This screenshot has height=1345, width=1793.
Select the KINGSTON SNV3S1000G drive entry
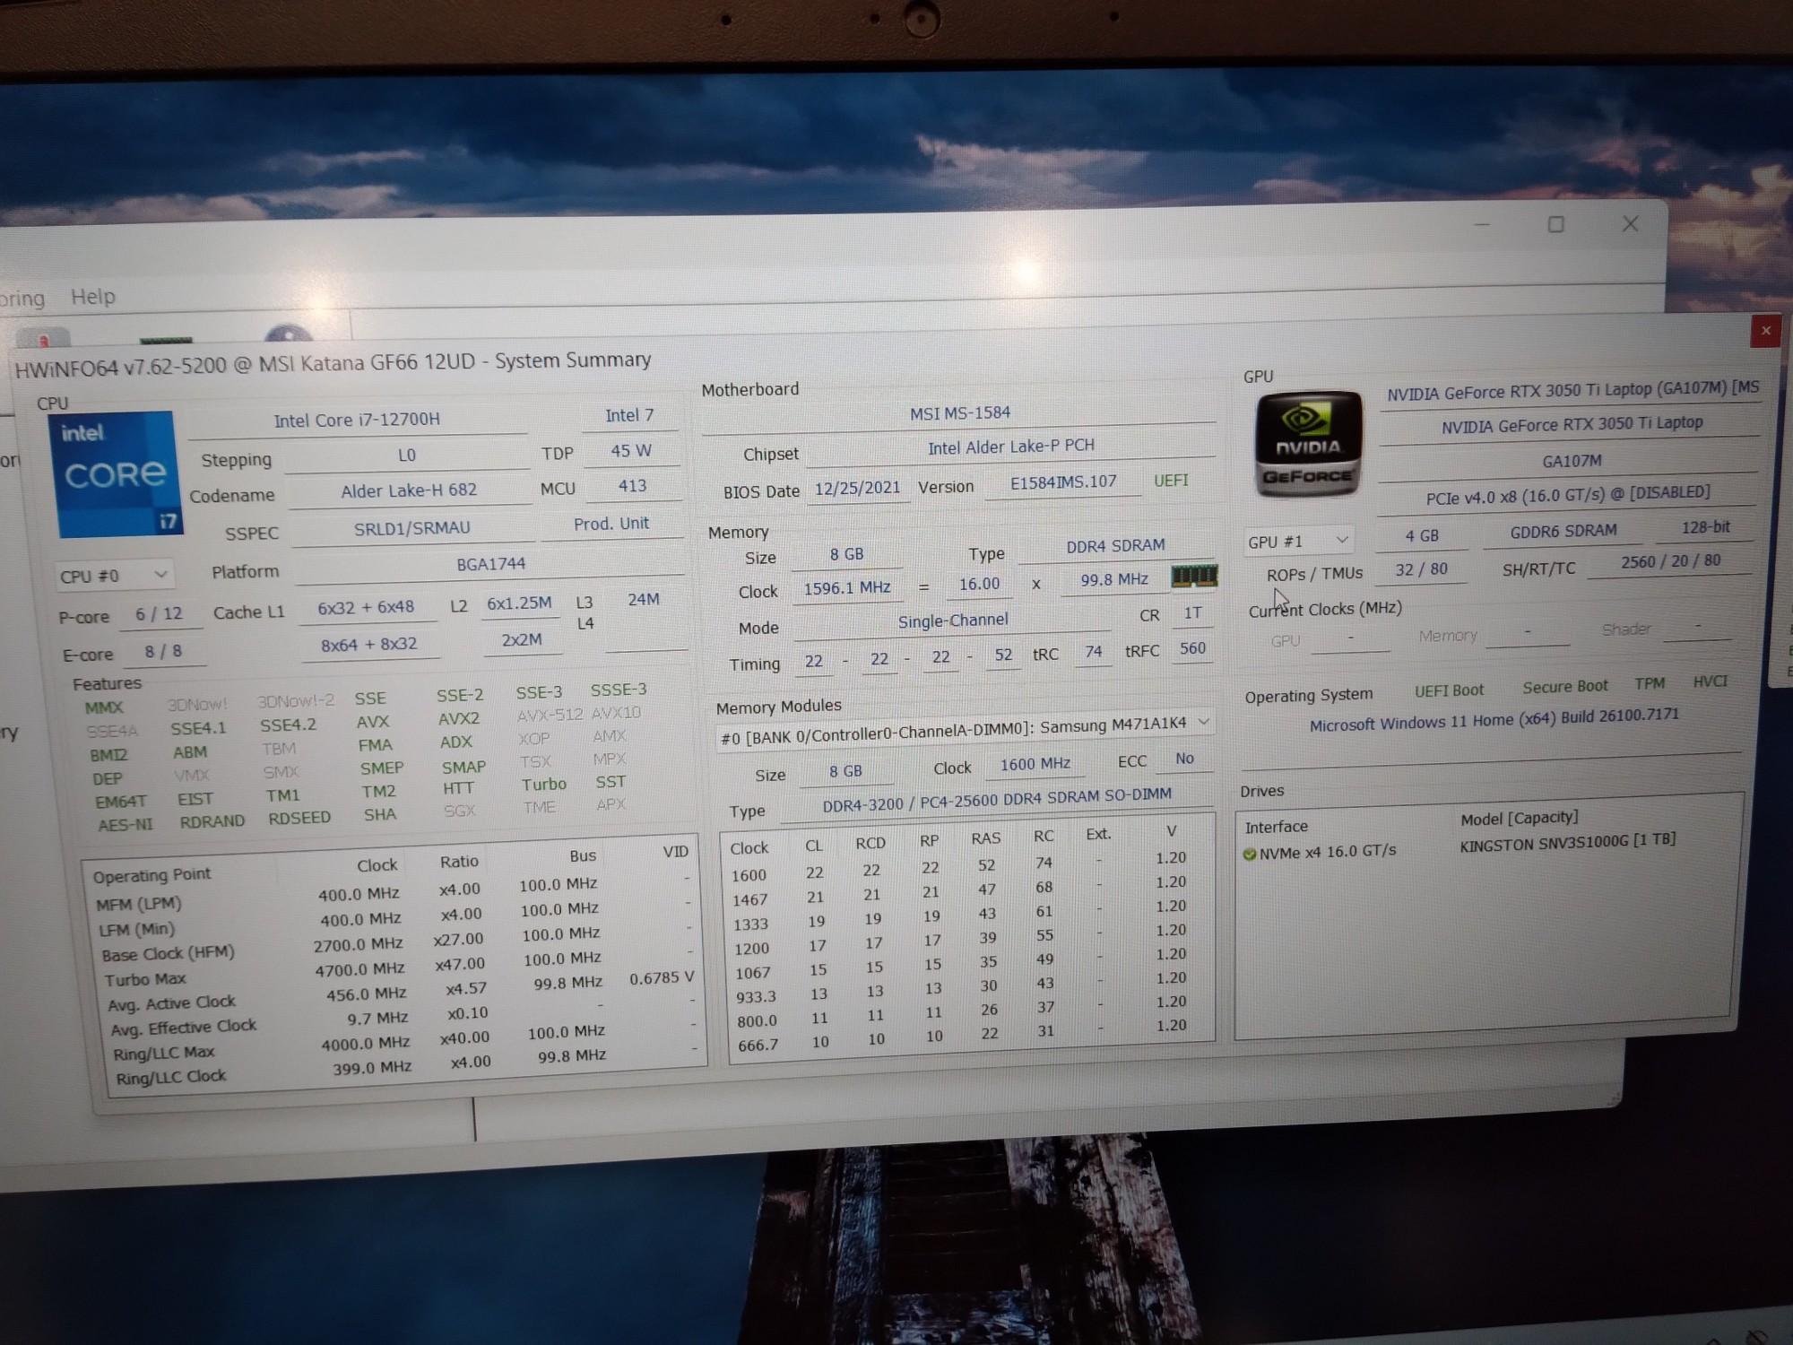tap(1567, 843)
